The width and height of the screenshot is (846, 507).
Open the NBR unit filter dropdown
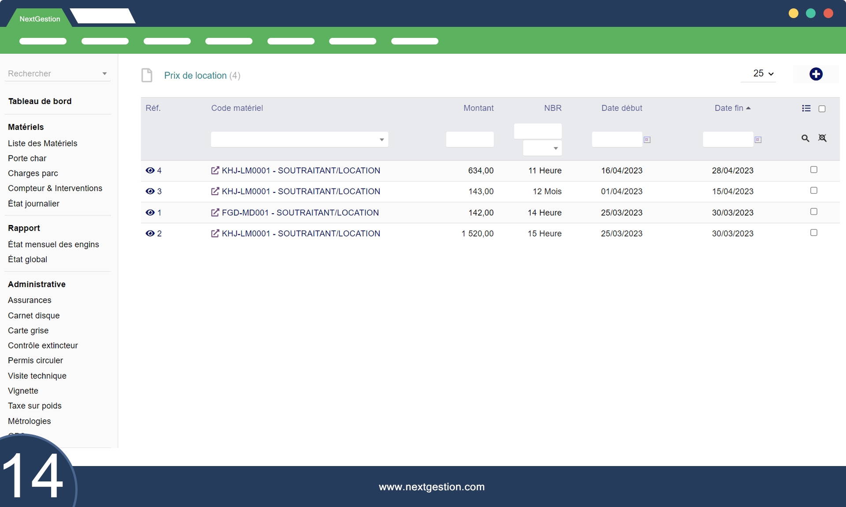click(542, 148)
